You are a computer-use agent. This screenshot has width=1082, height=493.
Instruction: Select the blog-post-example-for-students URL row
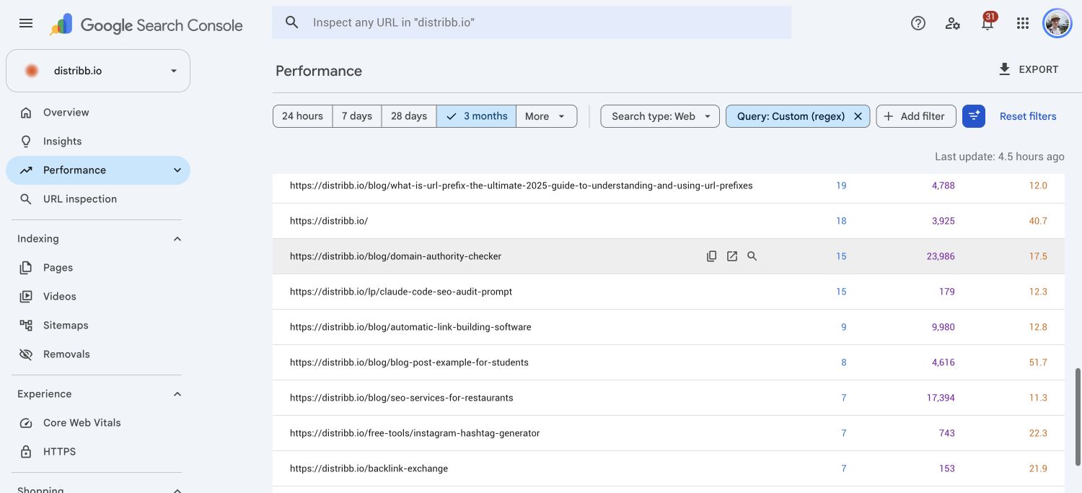(x=669, y=362)
